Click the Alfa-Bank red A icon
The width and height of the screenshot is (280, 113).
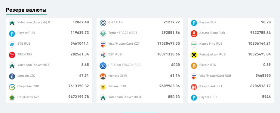point(194,34)
